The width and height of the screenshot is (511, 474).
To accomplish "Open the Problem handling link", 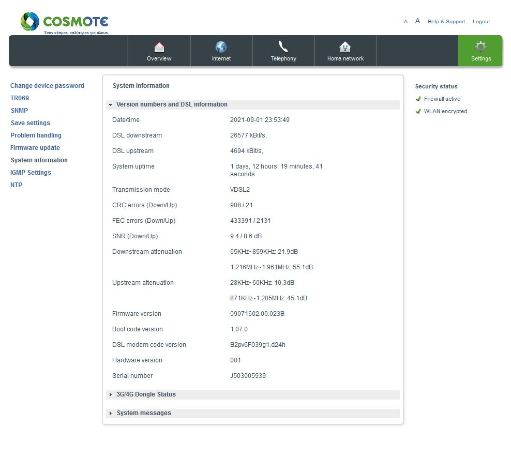I will 36,135.
